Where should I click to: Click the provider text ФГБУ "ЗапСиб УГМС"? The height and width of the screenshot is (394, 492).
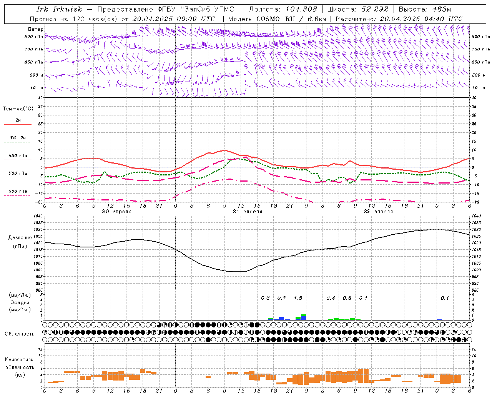(x=198, y=9)
